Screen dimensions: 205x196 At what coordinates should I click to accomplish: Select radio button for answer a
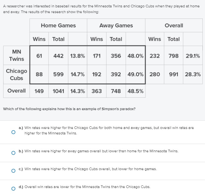(x=13, y=132)
